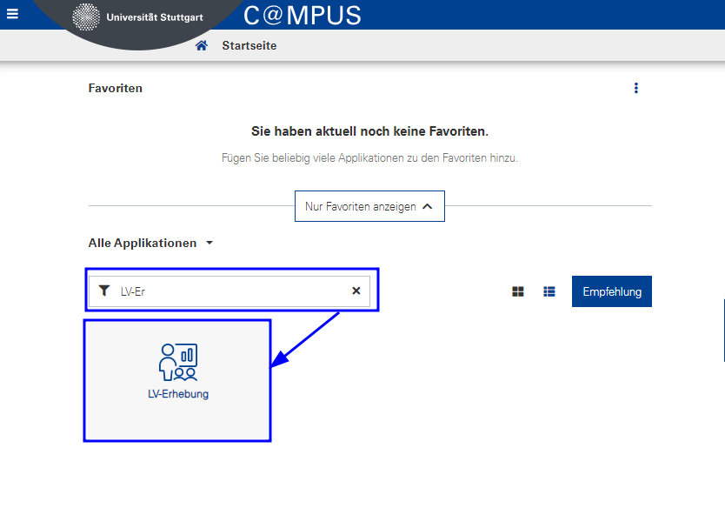Open the LV-Erhebung application tile
The width and height of the screenshot is (725, 508).
click(x=177, y=380)
